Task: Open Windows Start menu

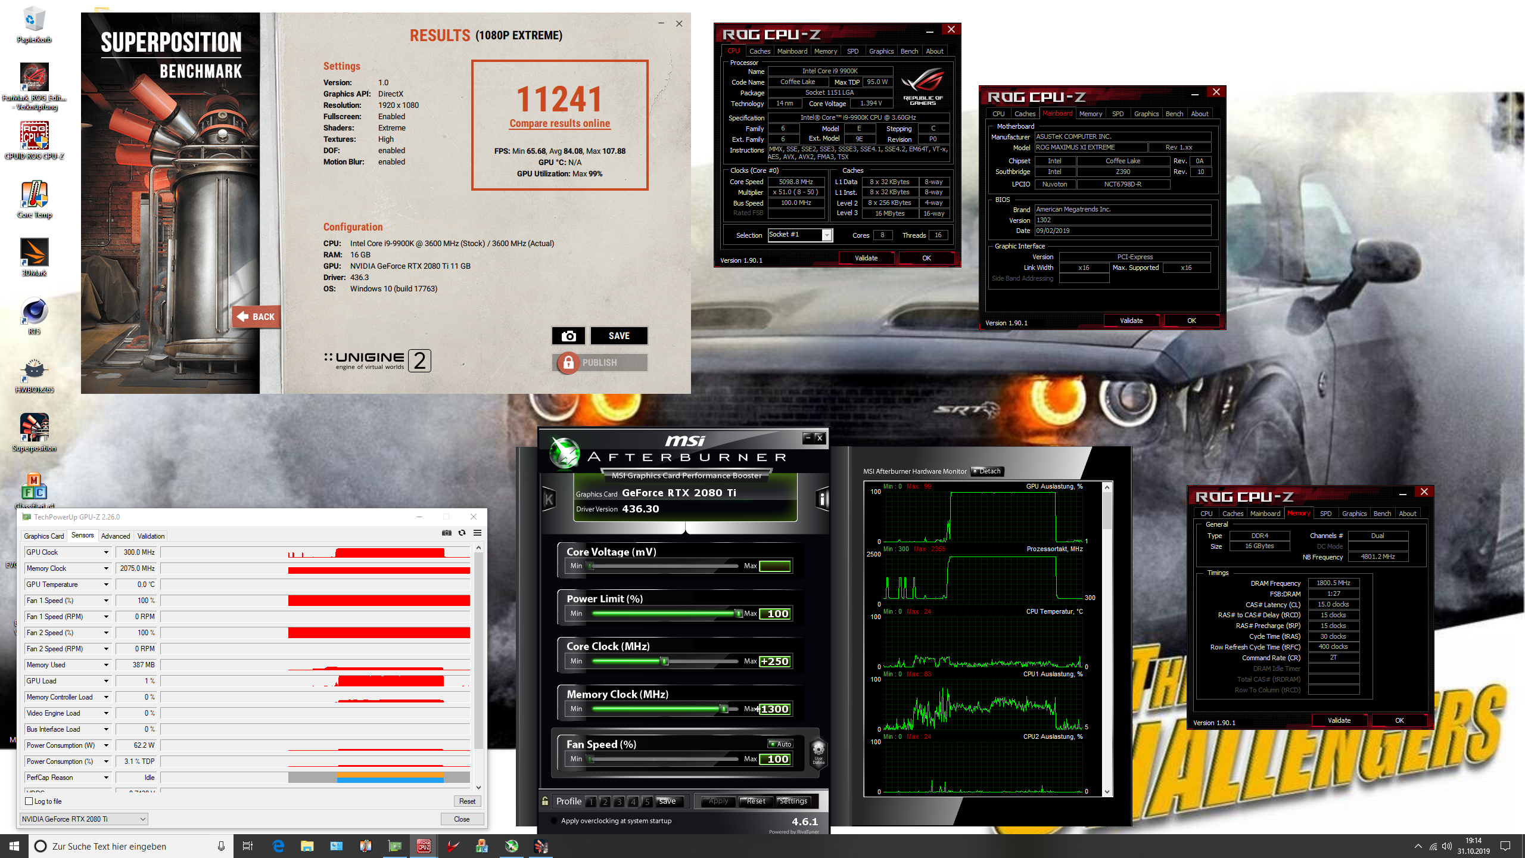Action: [x=14, y=846]
